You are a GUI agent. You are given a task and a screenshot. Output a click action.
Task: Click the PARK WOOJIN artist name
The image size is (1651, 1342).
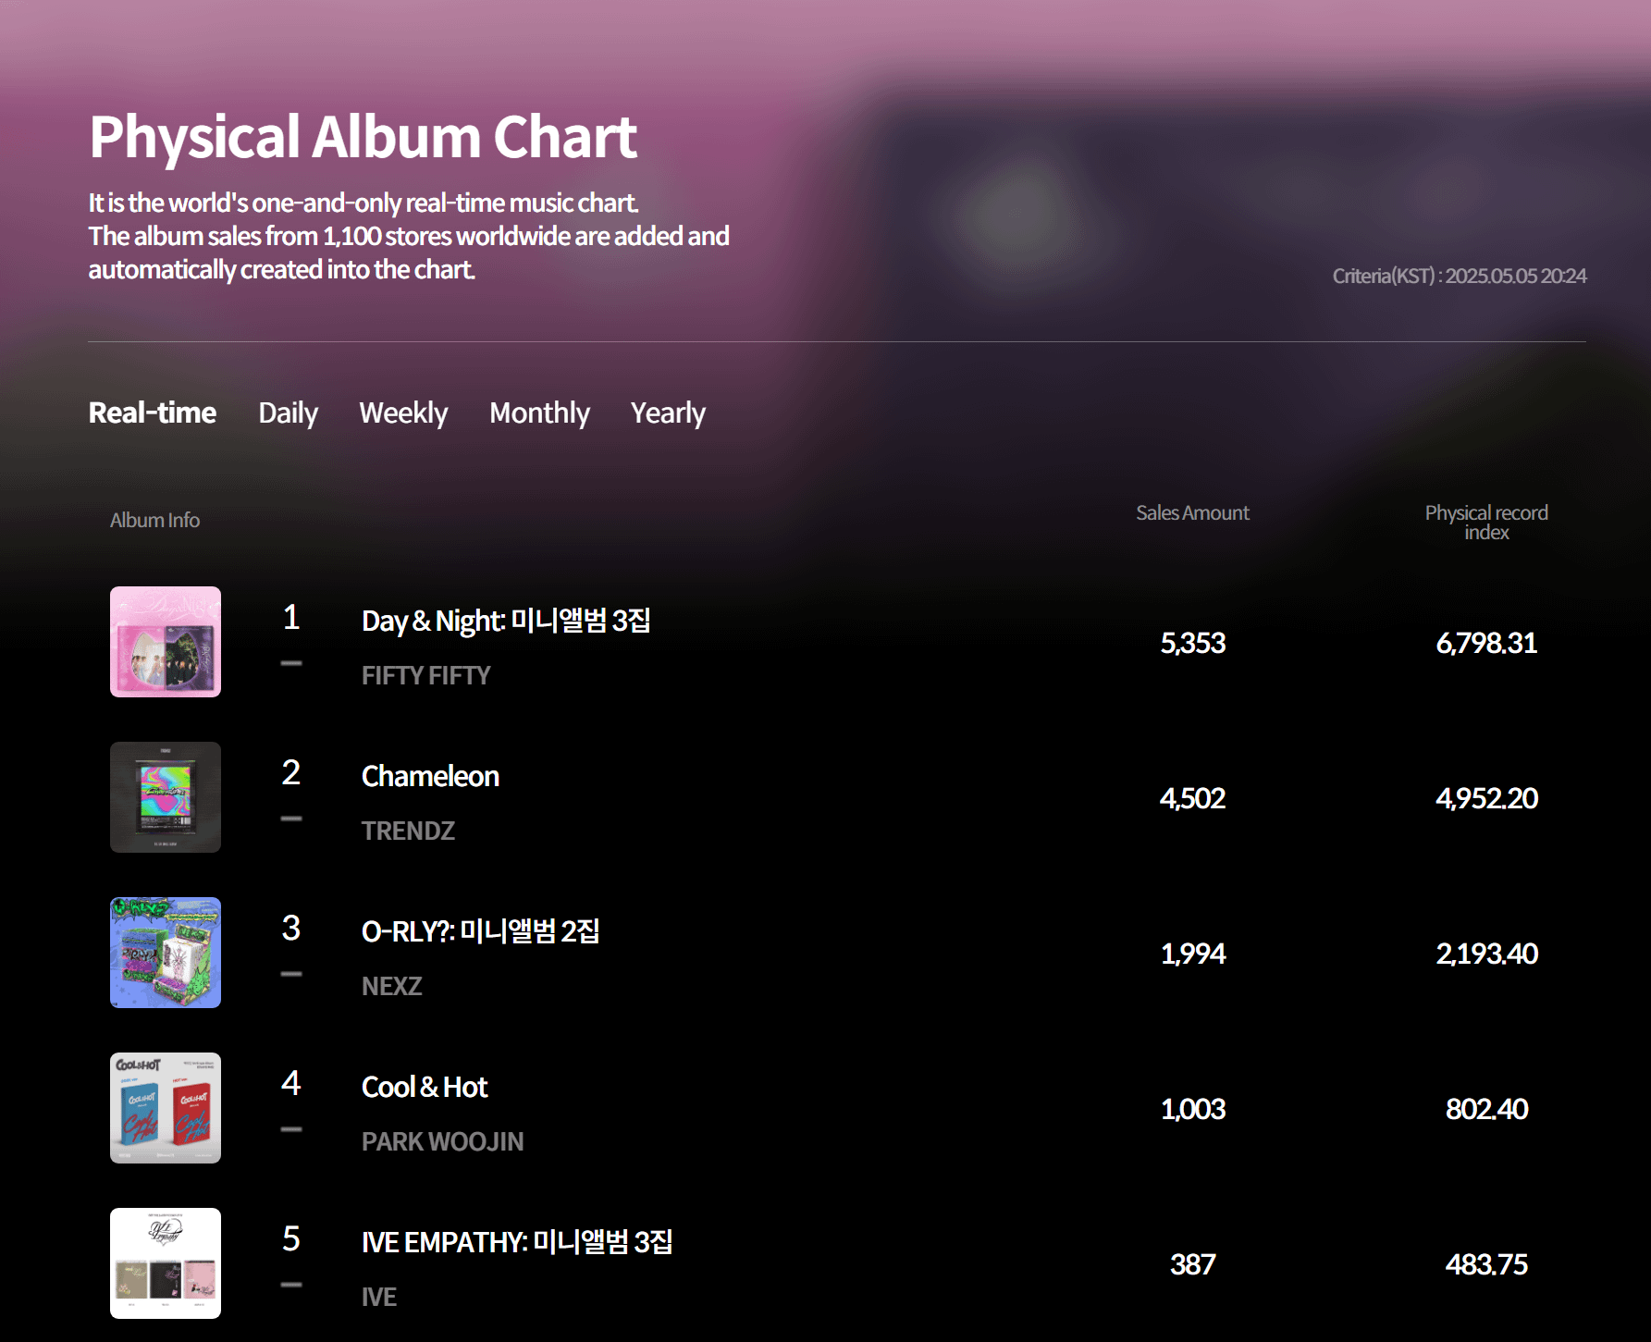[x=441, y=1142]
